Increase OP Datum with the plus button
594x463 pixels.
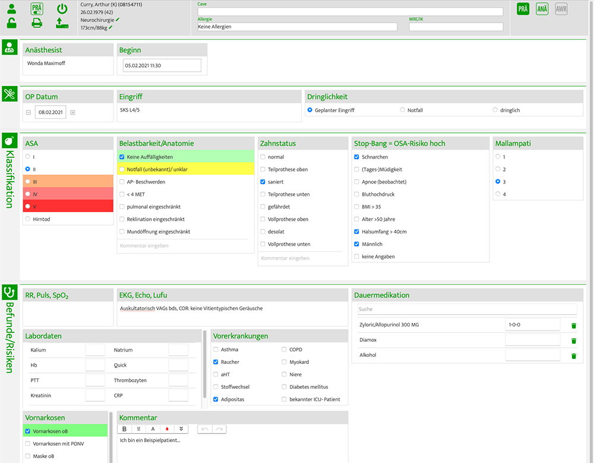coord(72,112)
